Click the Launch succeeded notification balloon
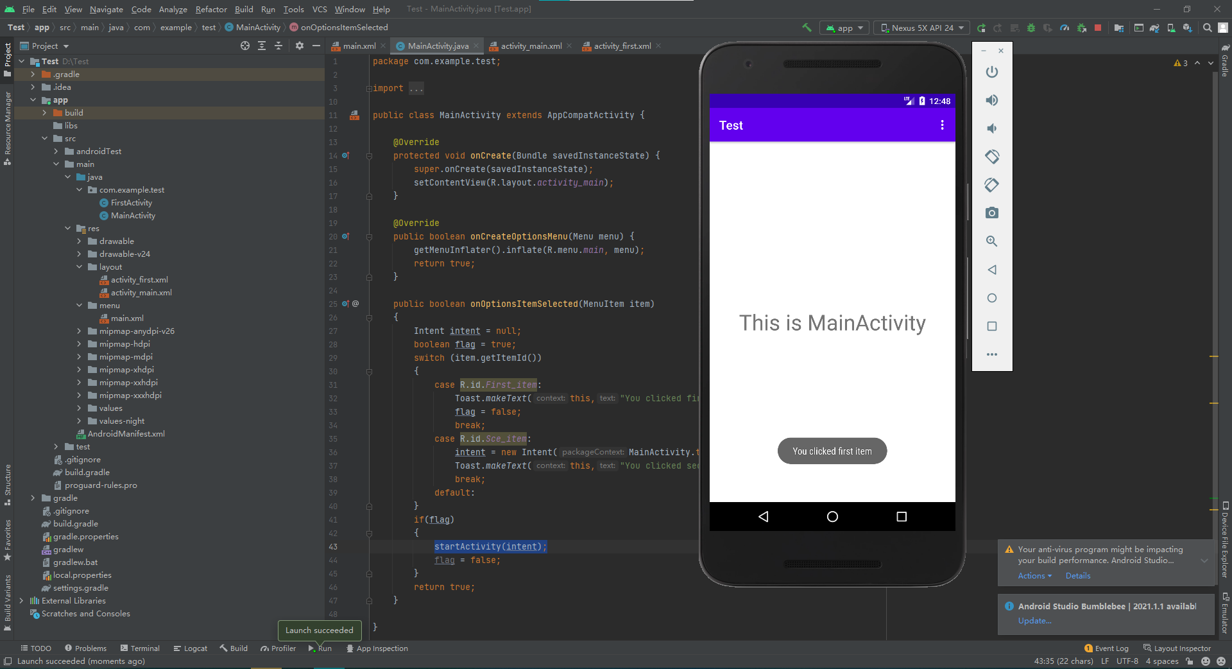Viewport: 1232px width, 669px height. pyautogui.click(x=319, y=630)
